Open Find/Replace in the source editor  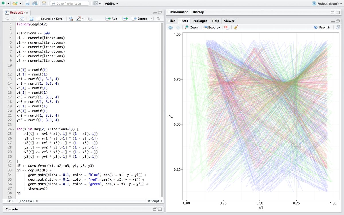(x=71, y=18)
